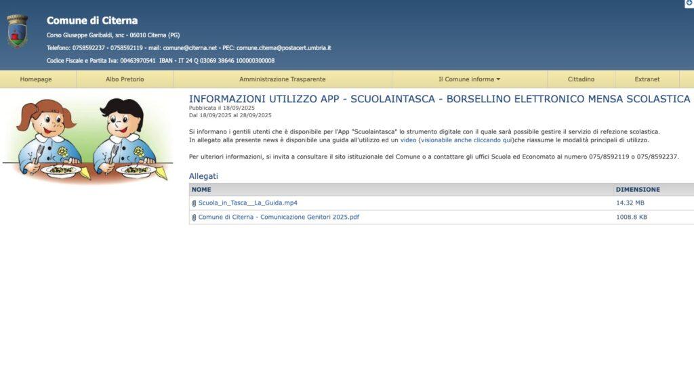694x376 pixels.
Task: Open the Il Comune informa menu
Action: click(466, 79)
